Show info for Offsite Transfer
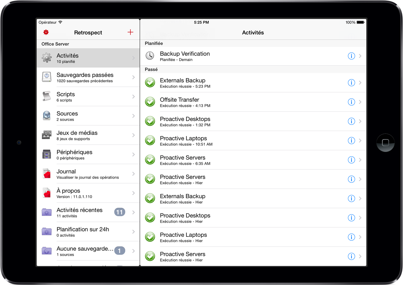The image size is (403, 285). 351,102
